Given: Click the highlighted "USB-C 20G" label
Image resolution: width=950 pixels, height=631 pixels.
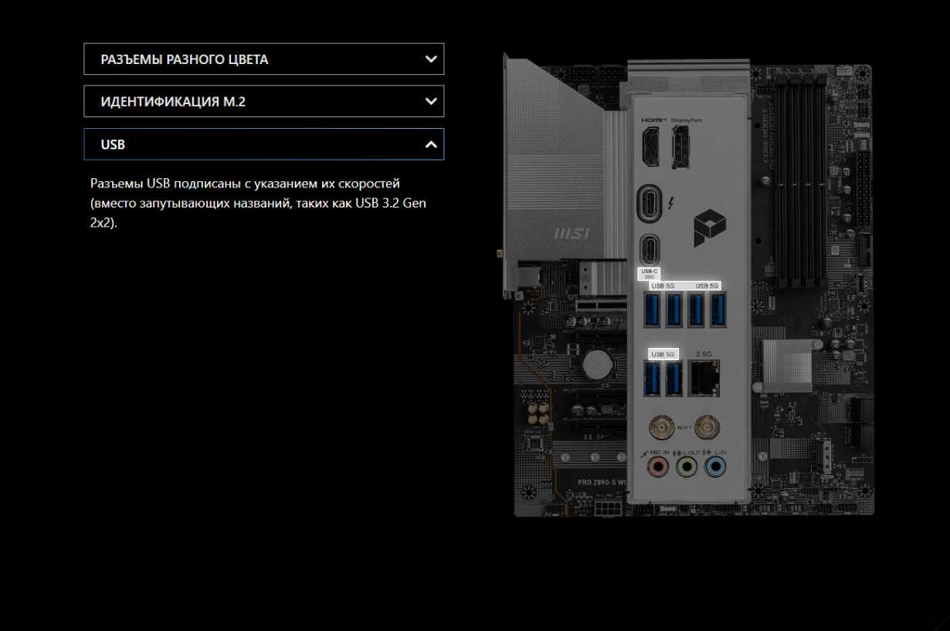Looking at the screenshot, I should pyautogui.click(x=649, y=274).
